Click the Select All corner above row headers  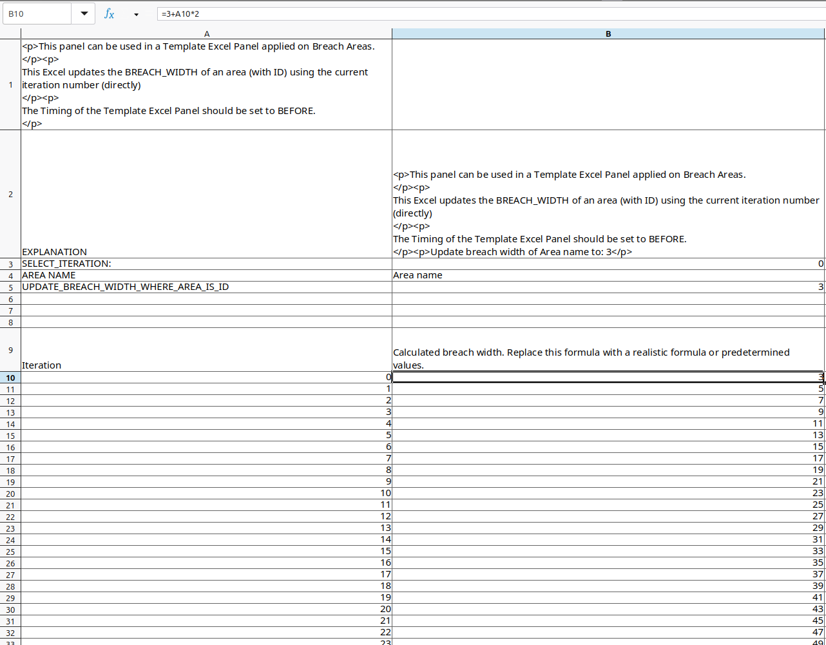tap(10, 34)
